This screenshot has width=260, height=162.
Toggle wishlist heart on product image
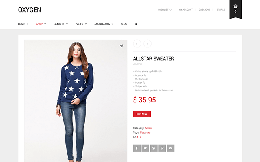(121, 46)
